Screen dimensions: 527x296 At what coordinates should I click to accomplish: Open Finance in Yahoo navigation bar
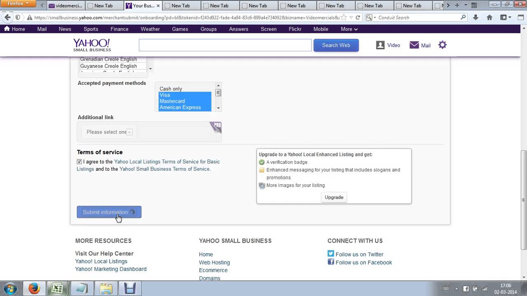[x=119, y=29]
